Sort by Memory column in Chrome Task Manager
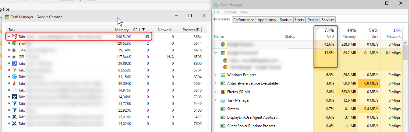The width and height of the screenshot is (410, 132). 118,30
